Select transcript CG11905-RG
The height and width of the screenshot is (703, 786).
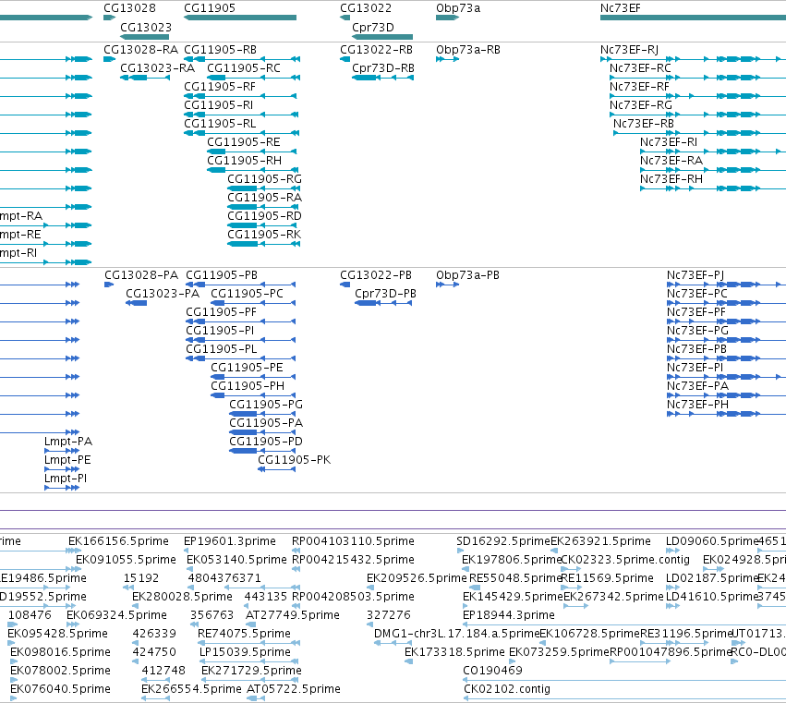(x=265, y=179)
